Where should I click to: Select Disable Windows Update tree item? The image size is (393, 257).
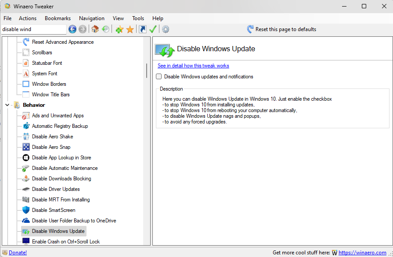pyautogui.click(x=58, y=231)
